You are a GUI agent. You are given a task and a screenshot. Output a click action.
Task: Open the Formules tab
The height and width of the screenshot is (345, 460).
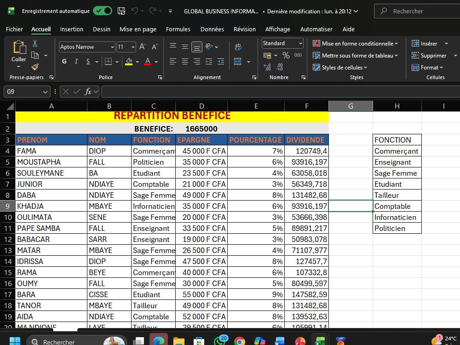[178, 29]
